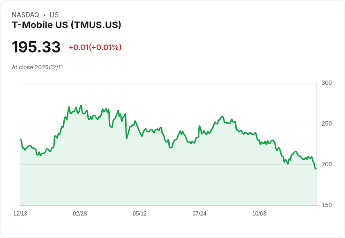Click the 300 gridline at the chart top
Image resolution: width=345 pixels, height=238 pixels.
click(169, 83)
